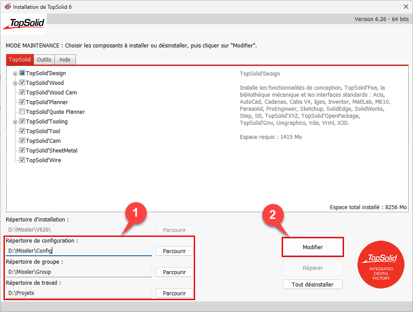This screenshot has height=312, width=413.
Task: Browse for work directory with Parcourir
Action: click(x=174, y=293)
